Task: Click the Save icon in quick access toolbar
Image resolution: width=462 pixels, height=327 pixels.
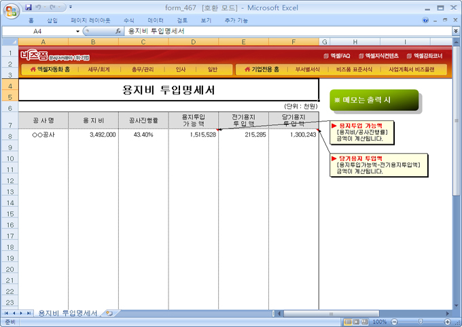Action: pos(29,7)
